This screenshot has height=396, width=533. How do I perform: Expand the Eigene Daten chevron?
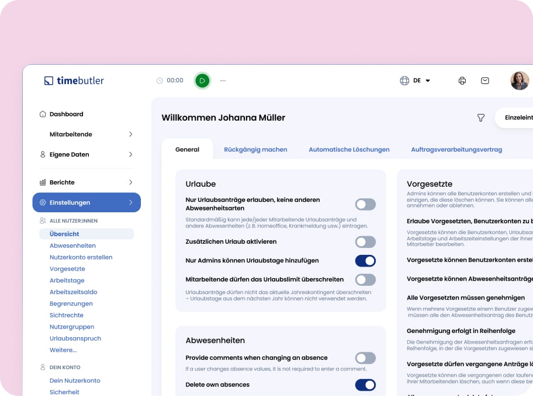click(x=130, y=155)
